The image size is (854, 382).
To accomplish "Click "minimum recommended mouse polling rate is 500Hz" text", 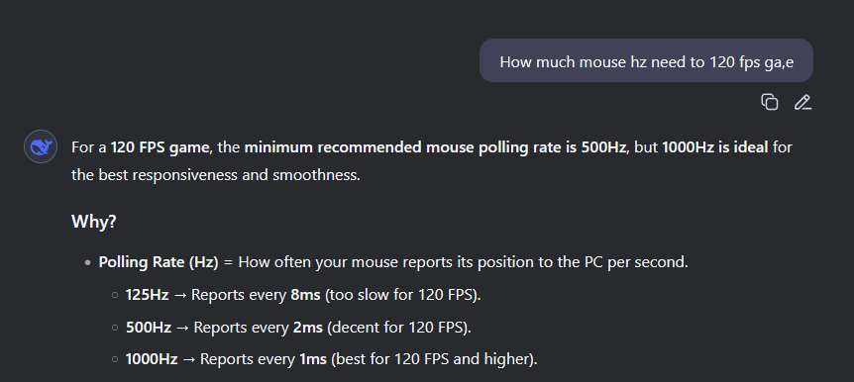I will [435, 147].
